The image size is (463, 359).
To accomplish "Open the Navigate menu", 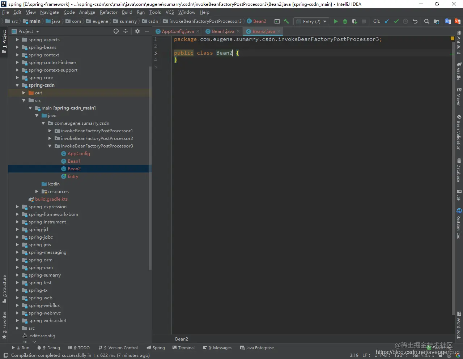I will tap(50, 12).
